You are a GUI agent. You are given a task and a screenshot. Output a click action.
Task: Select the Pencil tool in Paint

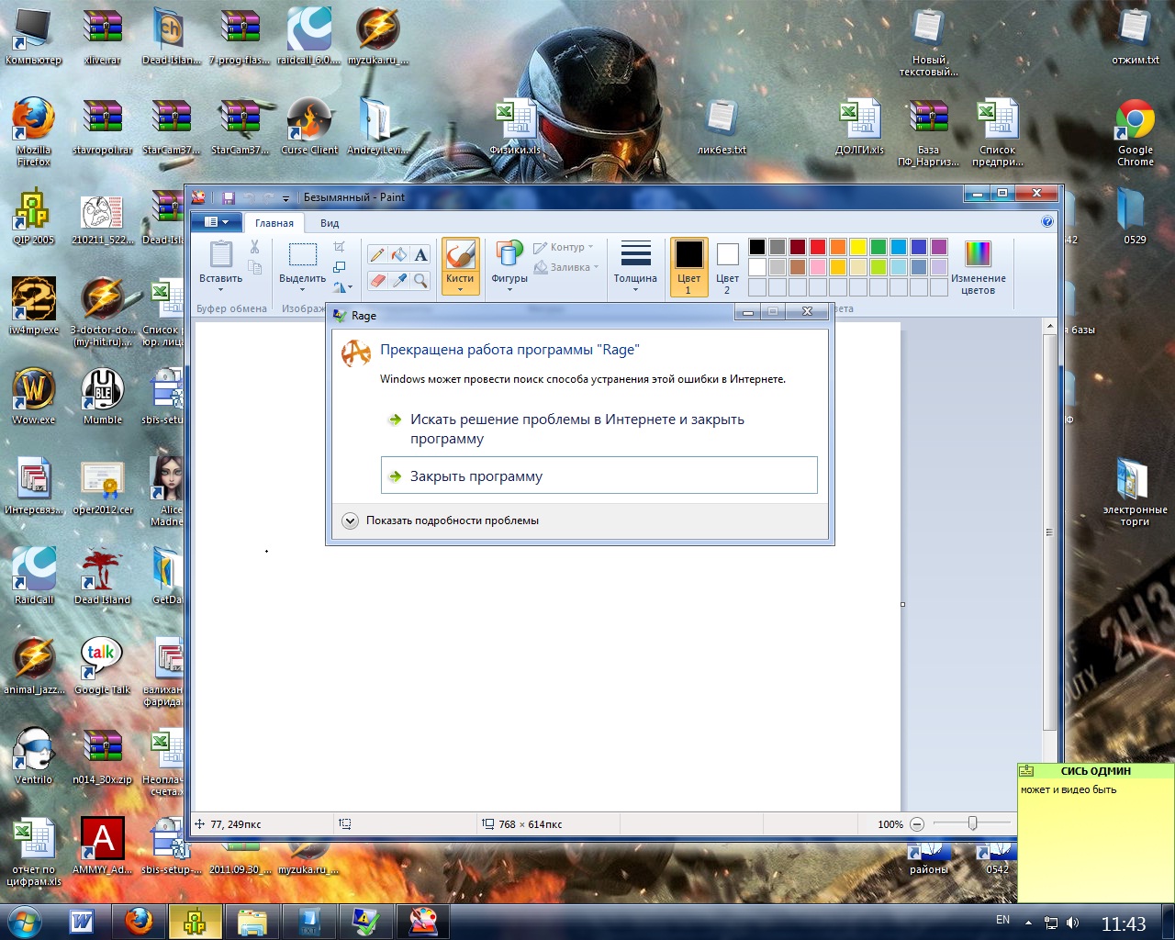pos(376,255)
